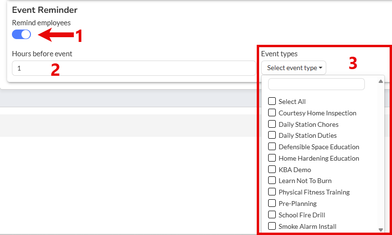Check Home Hardening Education option
This screenshot has height=235, width=392.
click(272, 158)
